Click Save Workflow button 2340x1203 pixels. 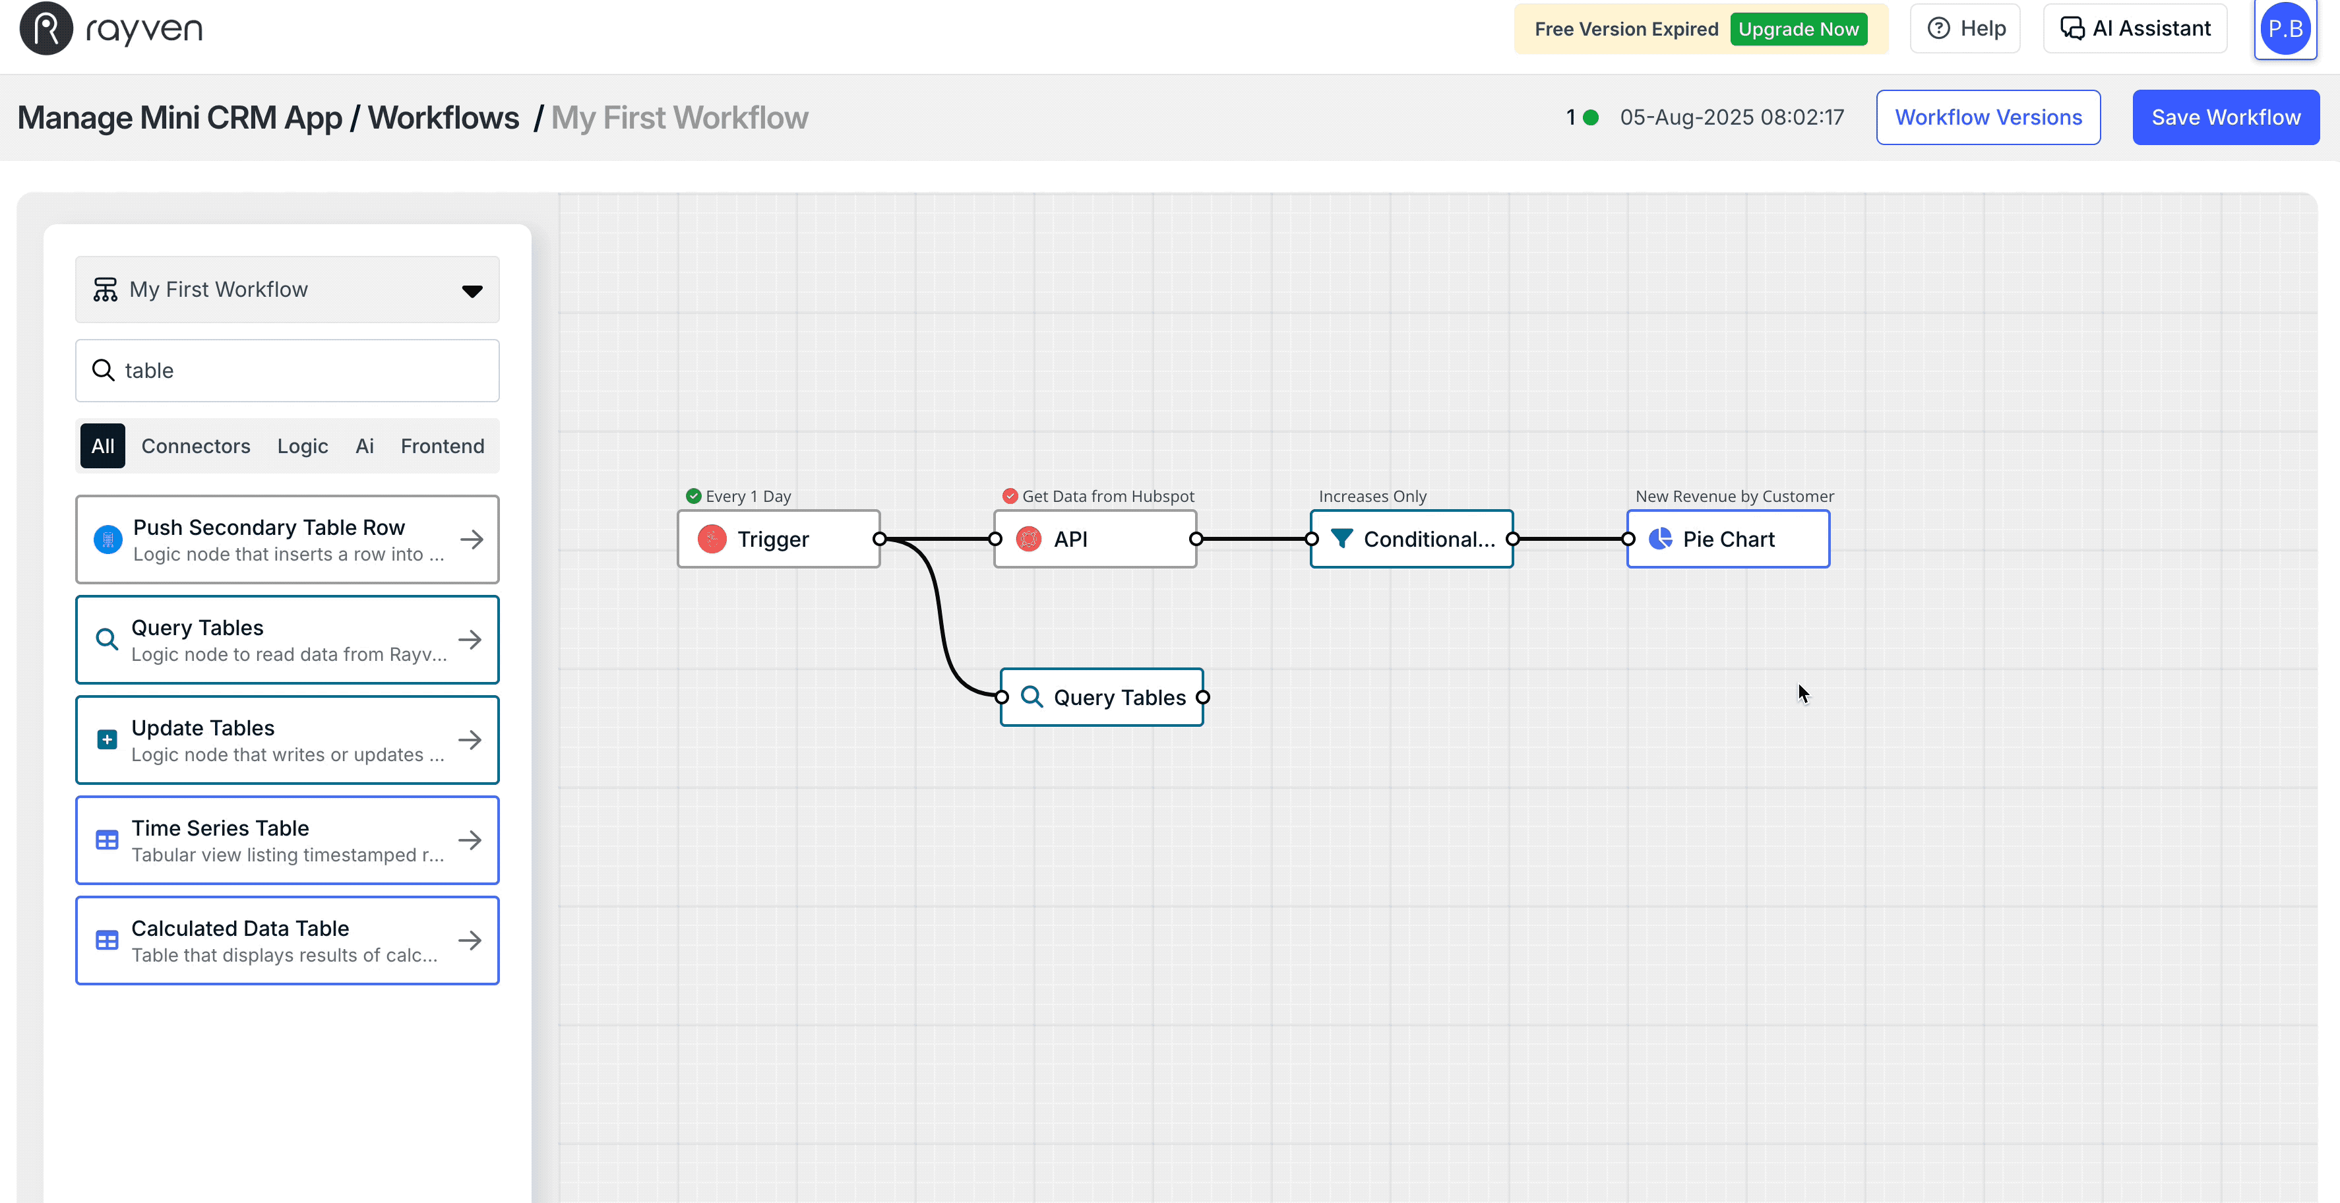click(2225, 117)
